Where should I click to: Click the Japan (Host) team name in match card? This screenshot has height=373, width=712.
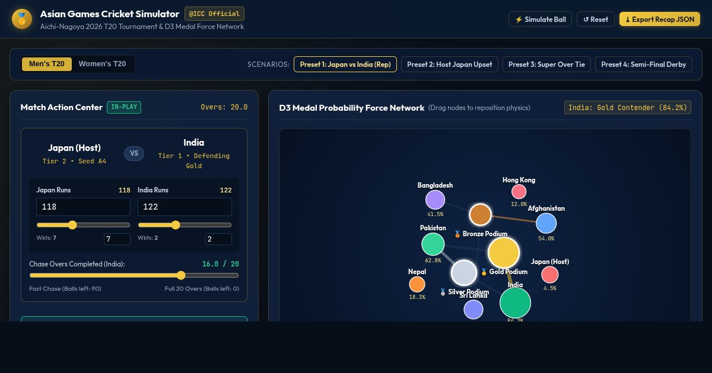tap(74, 148)
